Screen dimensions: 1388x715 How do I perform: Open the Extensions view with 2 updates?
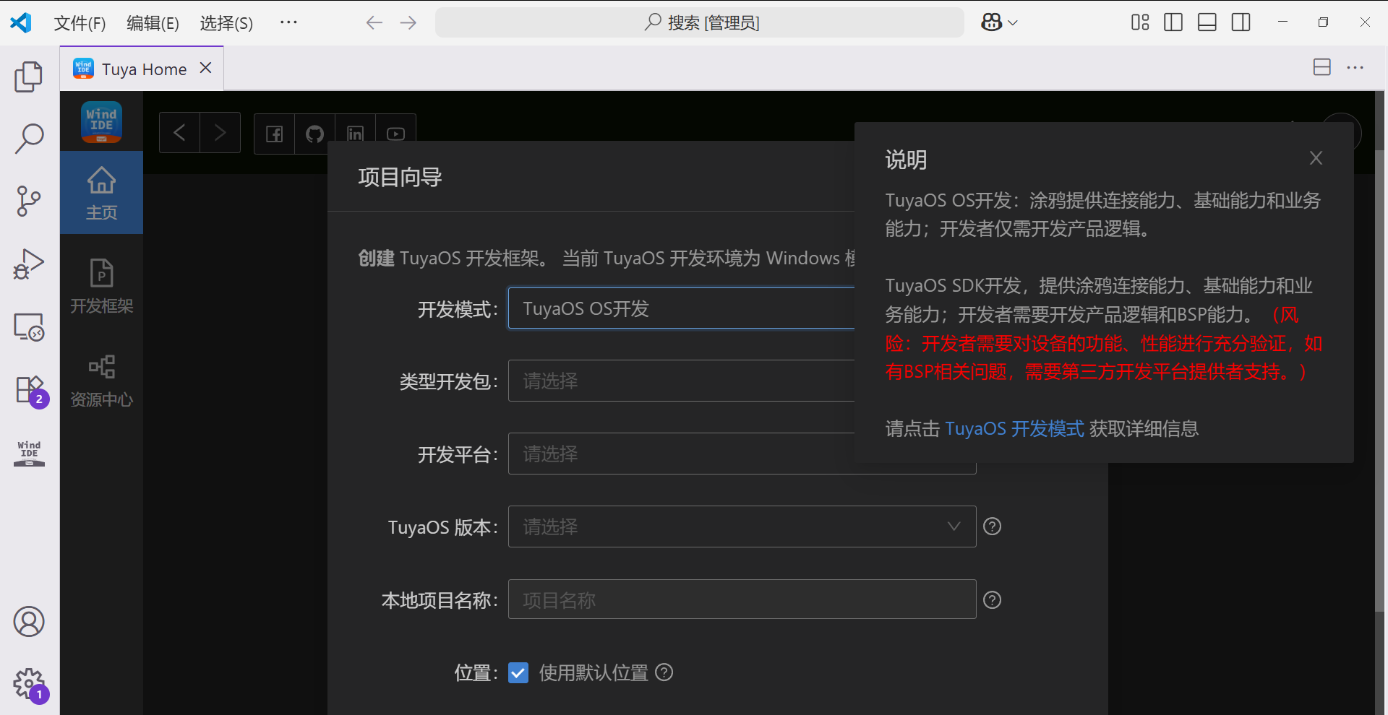[x=29, y=390]
